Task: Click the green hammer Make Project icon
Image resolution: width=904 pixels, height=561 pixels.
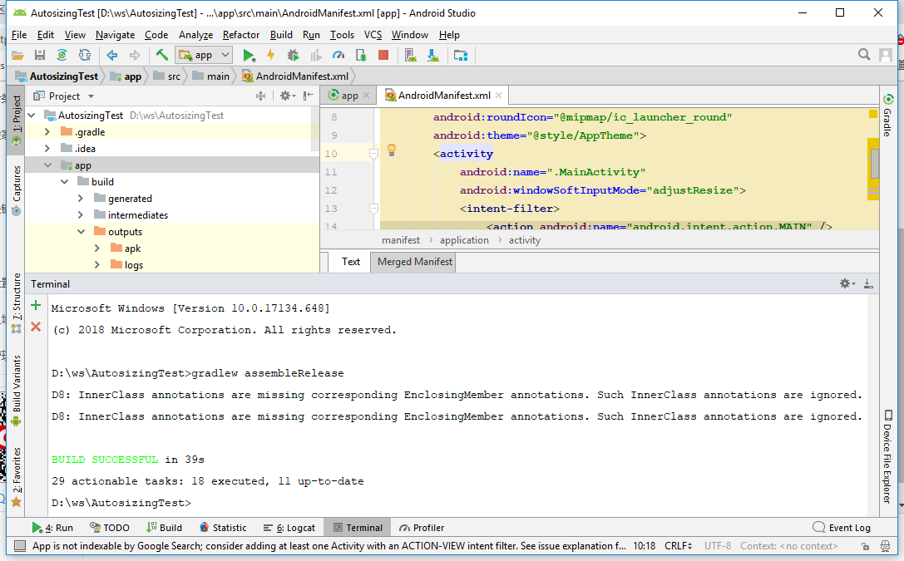Action: click(162, 56)
